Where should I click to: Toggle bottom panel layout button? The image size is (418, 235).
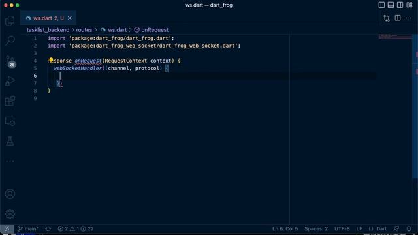pos(391,5)
